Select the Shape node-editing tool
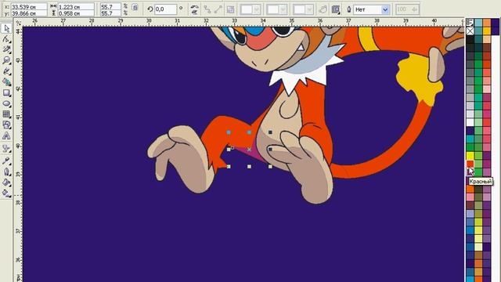Viewport: 501px width, 282px height. click(6, 39)
